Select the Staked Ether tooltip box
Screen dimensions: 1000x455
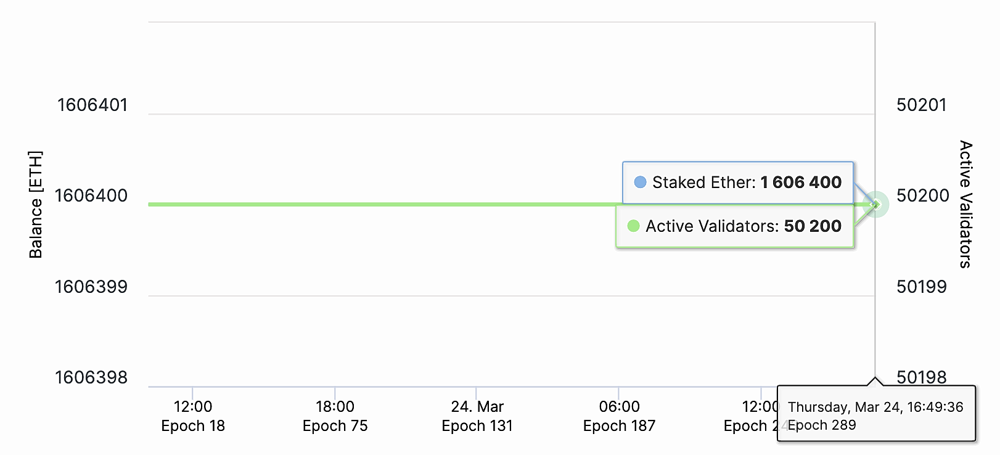(x=738, y=182)
